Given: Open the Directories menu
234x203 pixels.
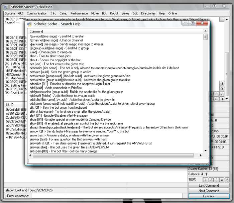Looking at the screenshot, I should [148, 13].
